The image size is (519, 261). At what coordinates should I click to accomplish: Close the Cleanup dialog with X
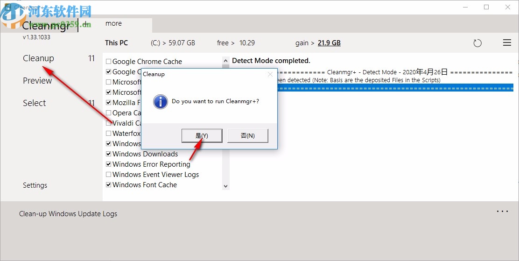[270, 74]
